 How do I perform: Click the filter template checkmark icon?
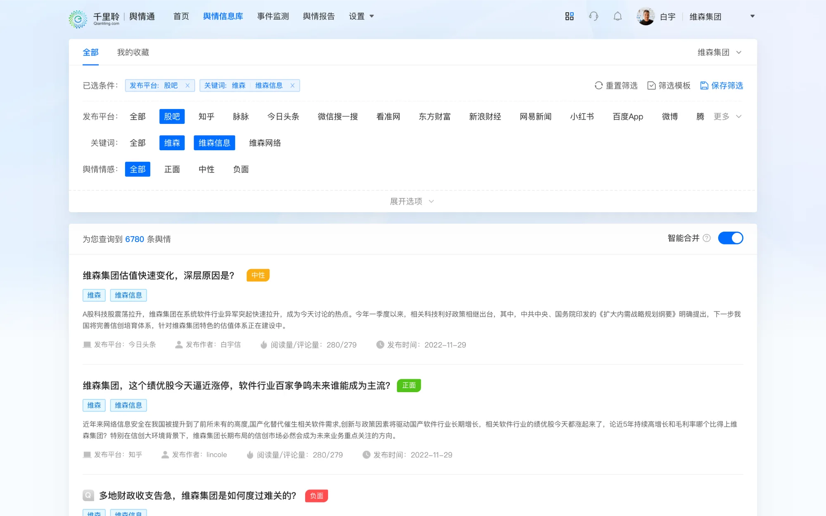[x=651, y=85]
